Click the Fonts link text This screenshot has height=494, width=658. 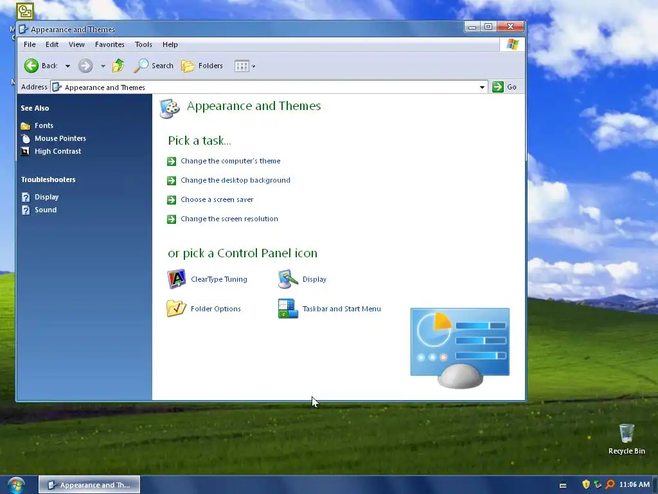pyautogui.click(x=44, y=125)
